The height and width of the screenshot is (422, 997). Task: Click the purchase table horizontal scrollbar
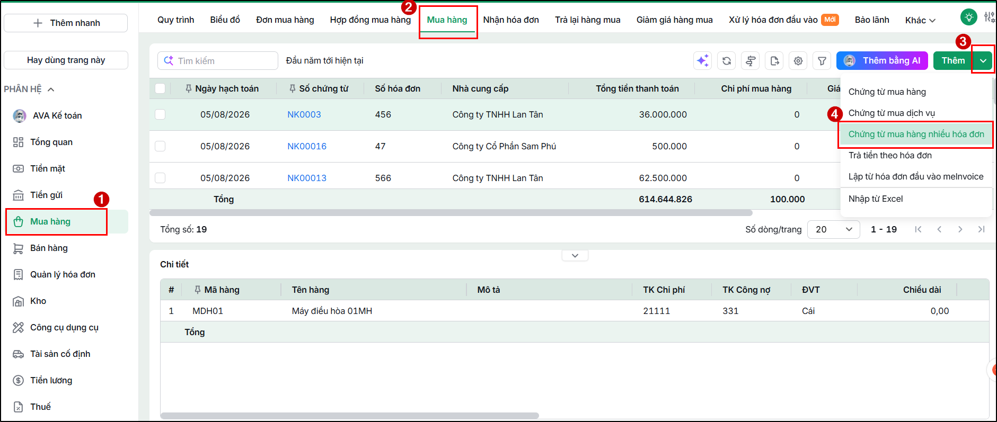coord(451,213)
